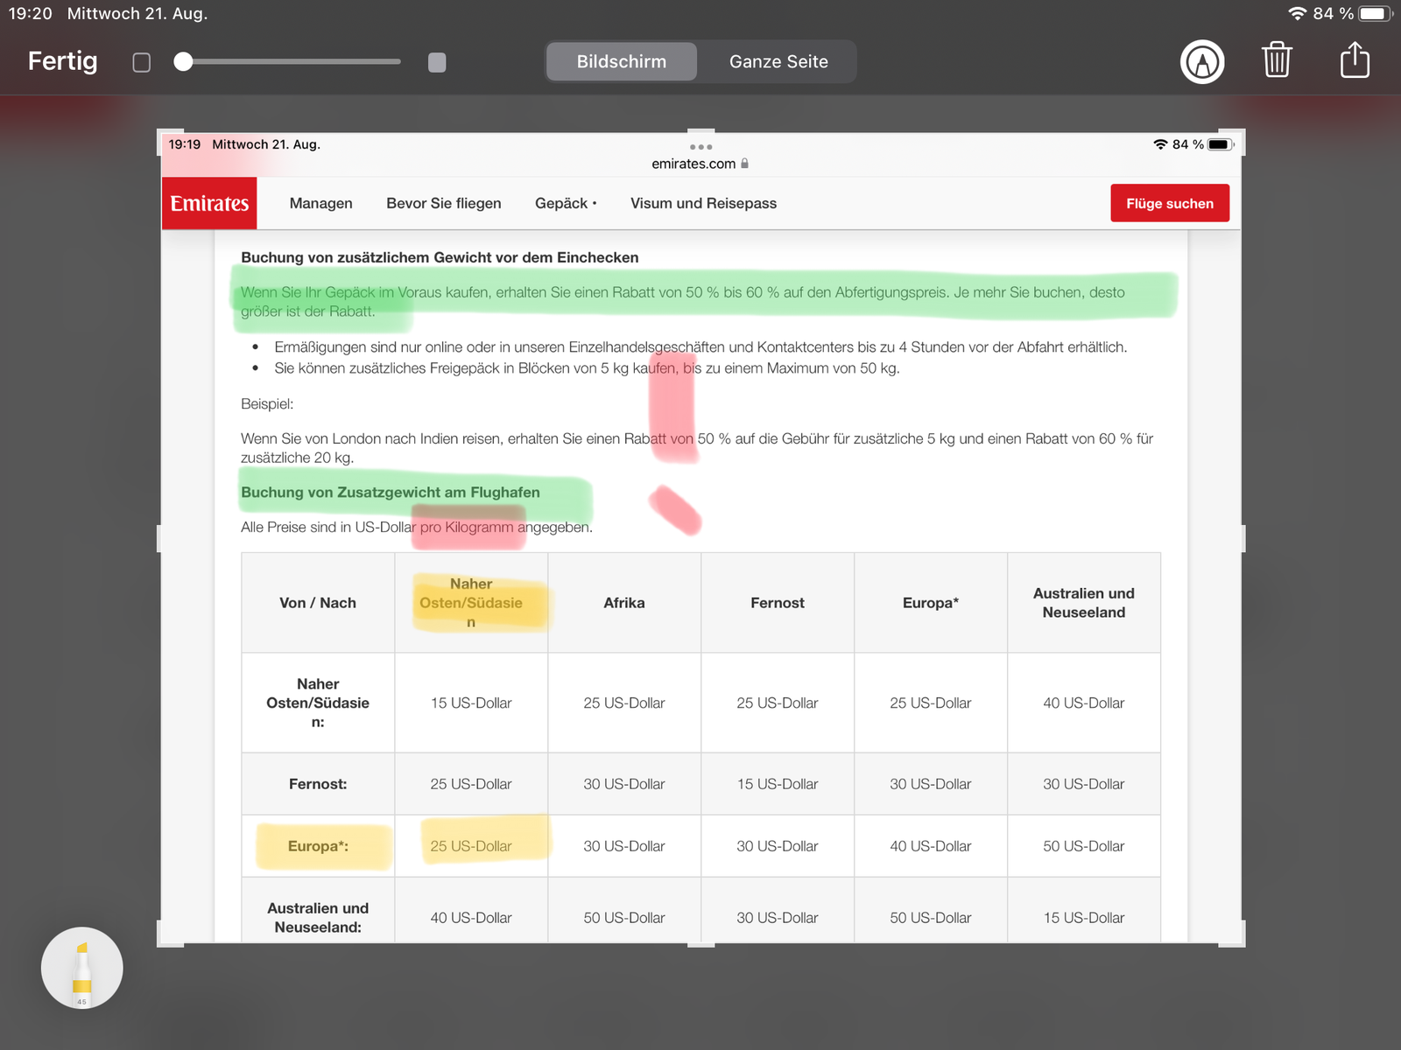This screenshot has width=1401, height=1050.
Task: Tap the highlighted 25 US-Dollar Europa cell
Action: (471, 846)
